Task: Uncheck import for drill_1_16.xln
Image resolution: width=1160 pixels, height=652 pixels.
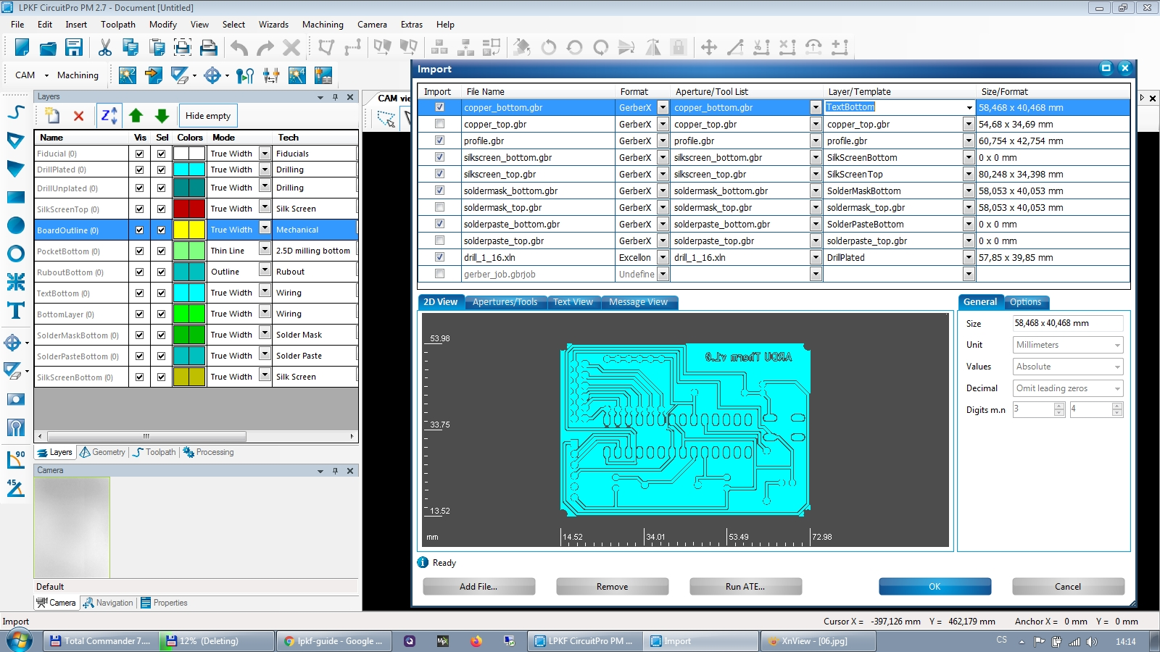Action: [439, 257]
